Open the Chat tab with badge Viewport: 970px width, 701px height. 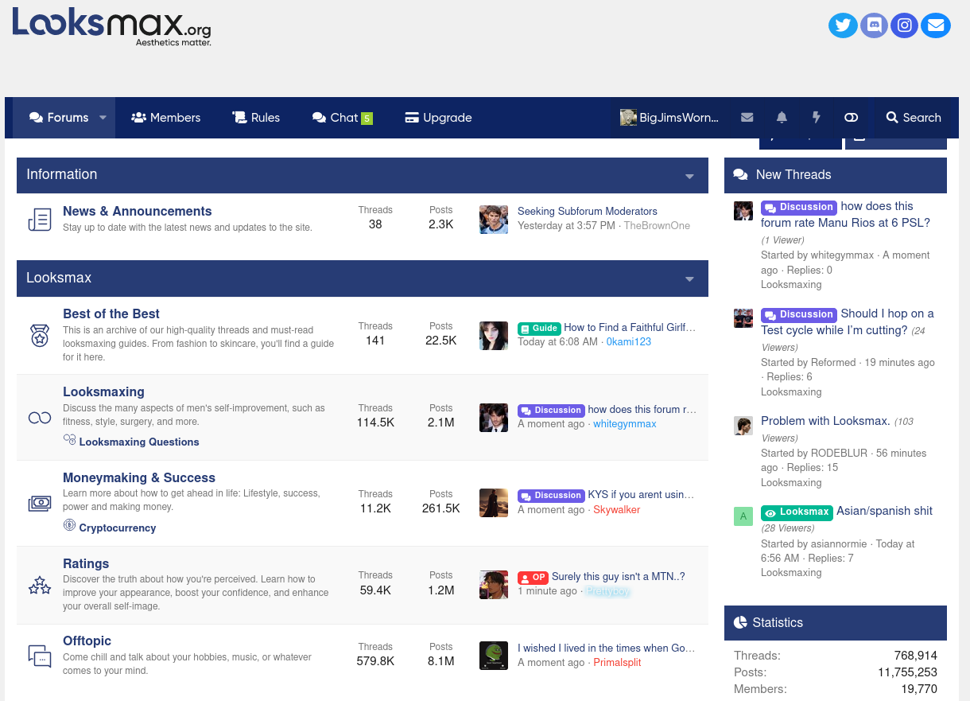[343, 118]
